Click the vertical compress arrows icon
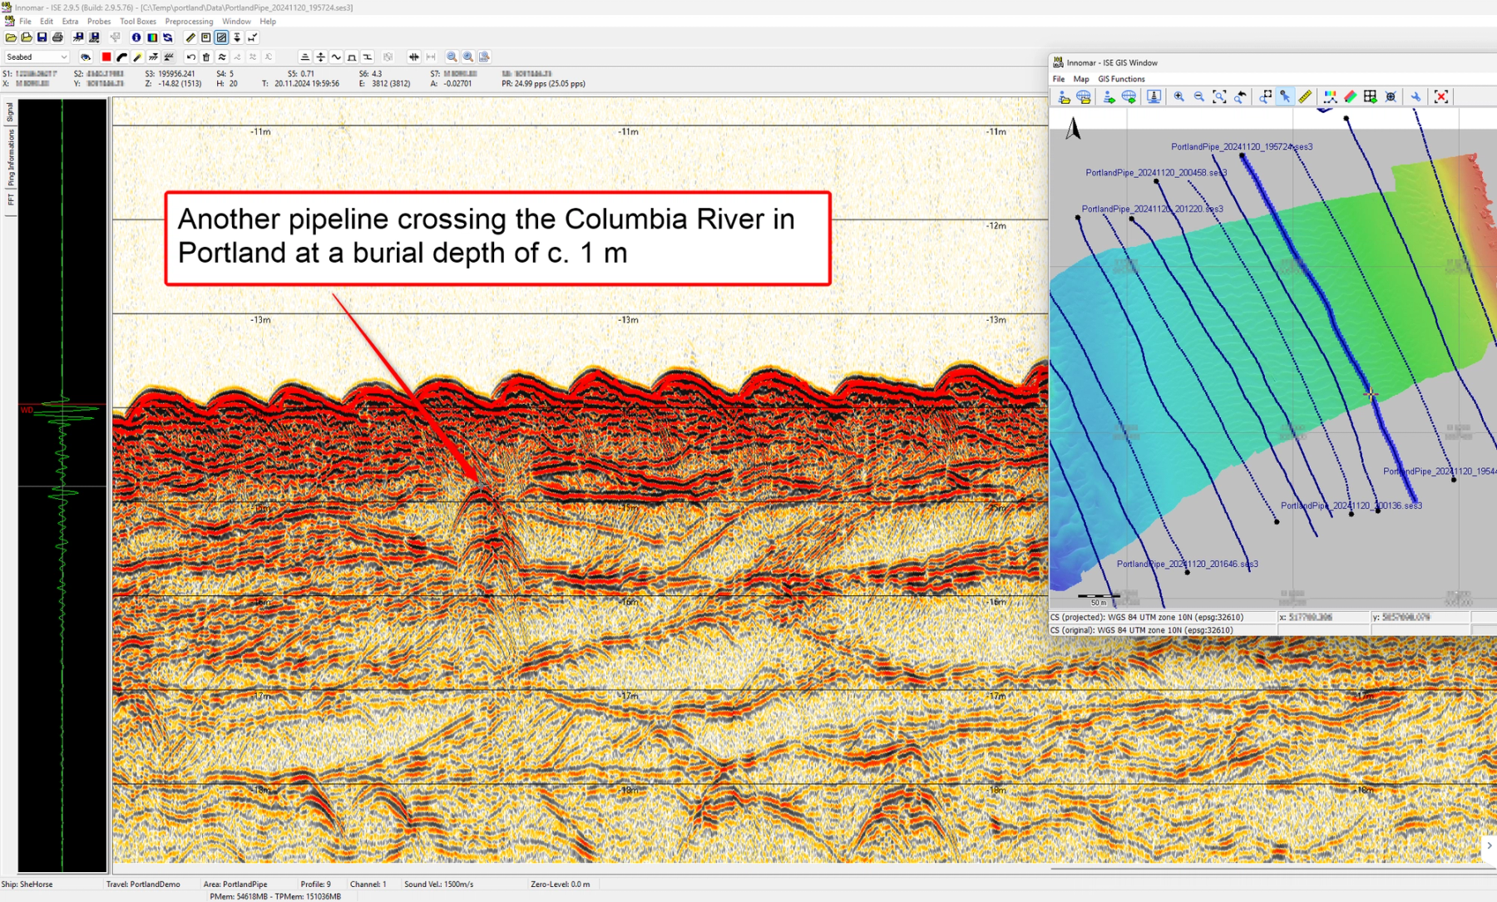The width and height of the screenshot is (1497, 902). [x=320, y=57]
